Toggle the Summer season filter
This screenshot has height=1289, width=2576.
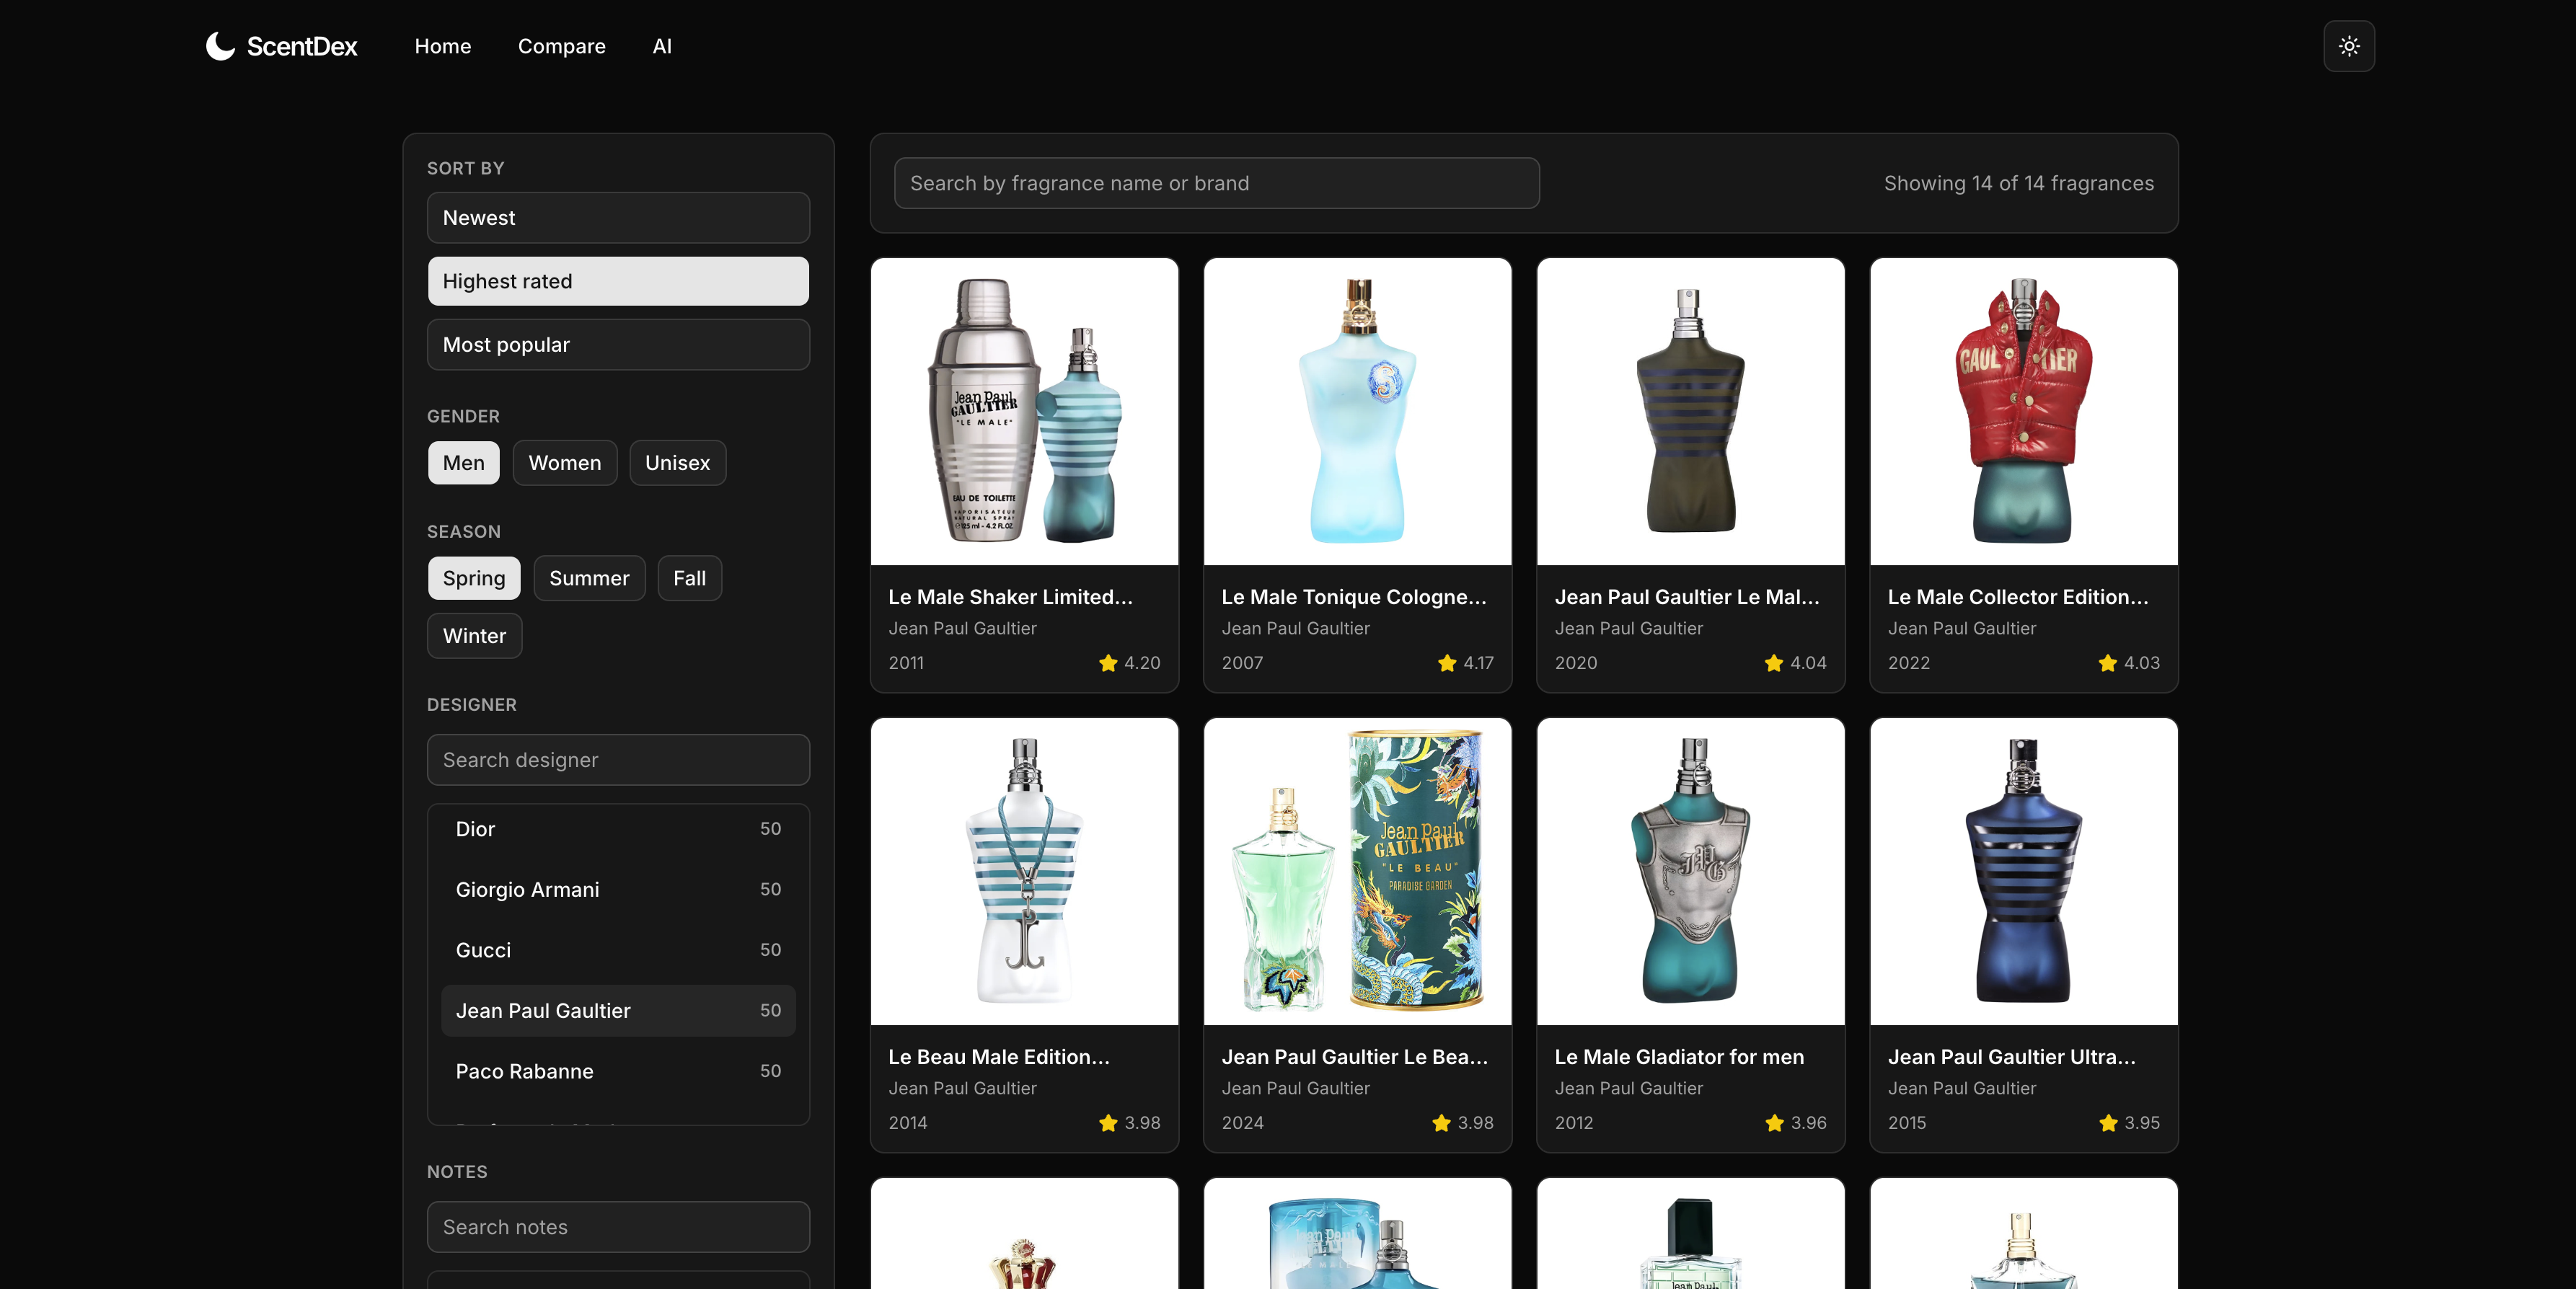tap(588, 578)
